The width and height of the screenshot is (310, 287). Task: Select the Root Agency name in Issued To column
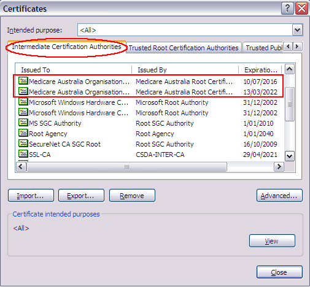point(48,134)
